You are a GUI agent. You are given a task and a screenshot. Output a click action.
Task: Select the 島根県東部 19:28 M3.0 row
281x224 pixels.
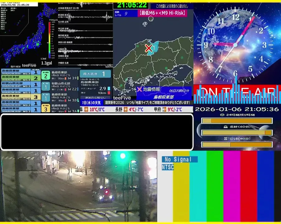click(x=21, y=91)
